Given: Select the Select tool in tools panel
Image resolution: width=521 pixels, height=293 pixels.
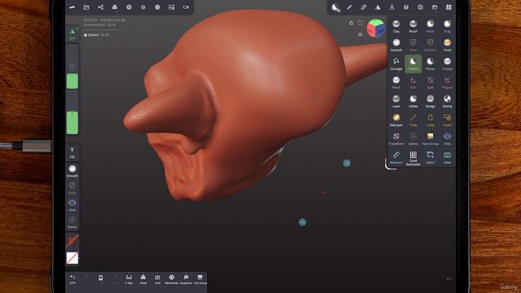Looking at the screenshot, I should [430, 157].
